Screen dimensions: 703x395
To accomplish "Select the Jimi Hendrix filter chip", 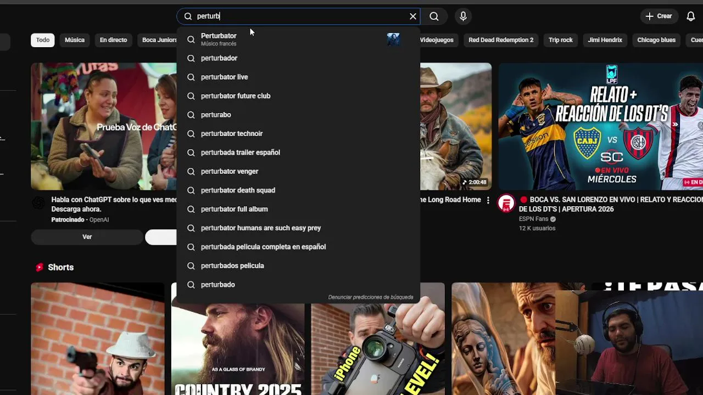I will 605,40.
